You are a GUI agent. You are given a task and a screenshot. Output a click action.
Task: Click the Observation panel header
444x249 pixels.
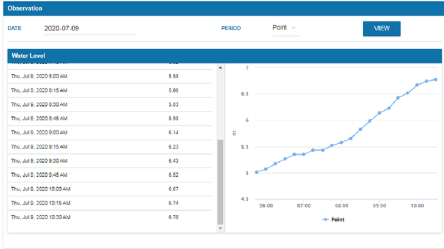tap(222, 9)
